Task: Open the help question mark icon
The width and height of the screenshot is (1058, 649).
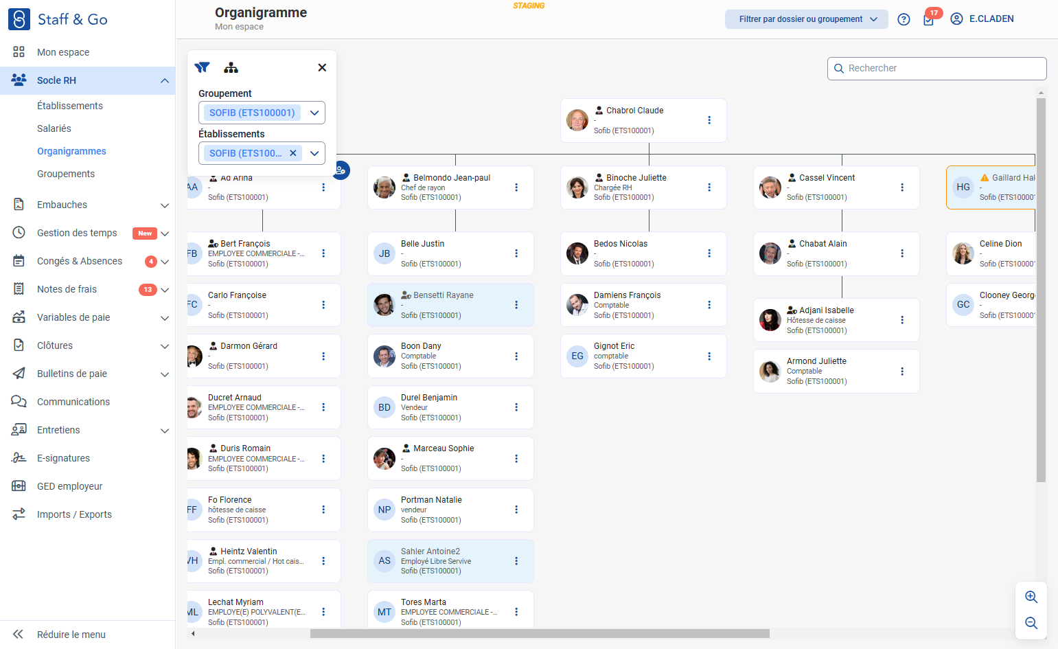Action: click(x=904, y=19)
